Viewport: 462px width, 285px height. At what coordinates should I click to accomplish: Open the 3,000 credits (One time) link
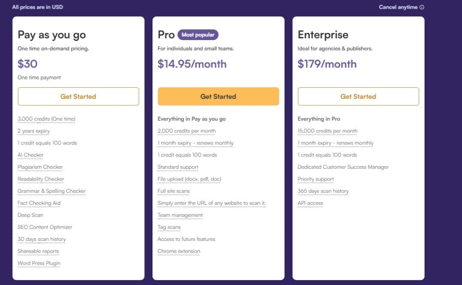coord(46,119)
